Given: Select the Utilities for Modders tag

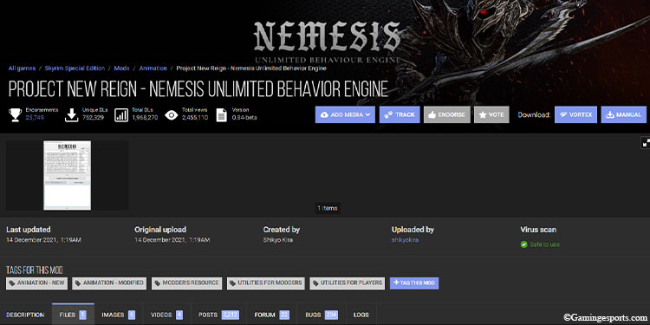Looking at the screenshot, I should [266, 283].
